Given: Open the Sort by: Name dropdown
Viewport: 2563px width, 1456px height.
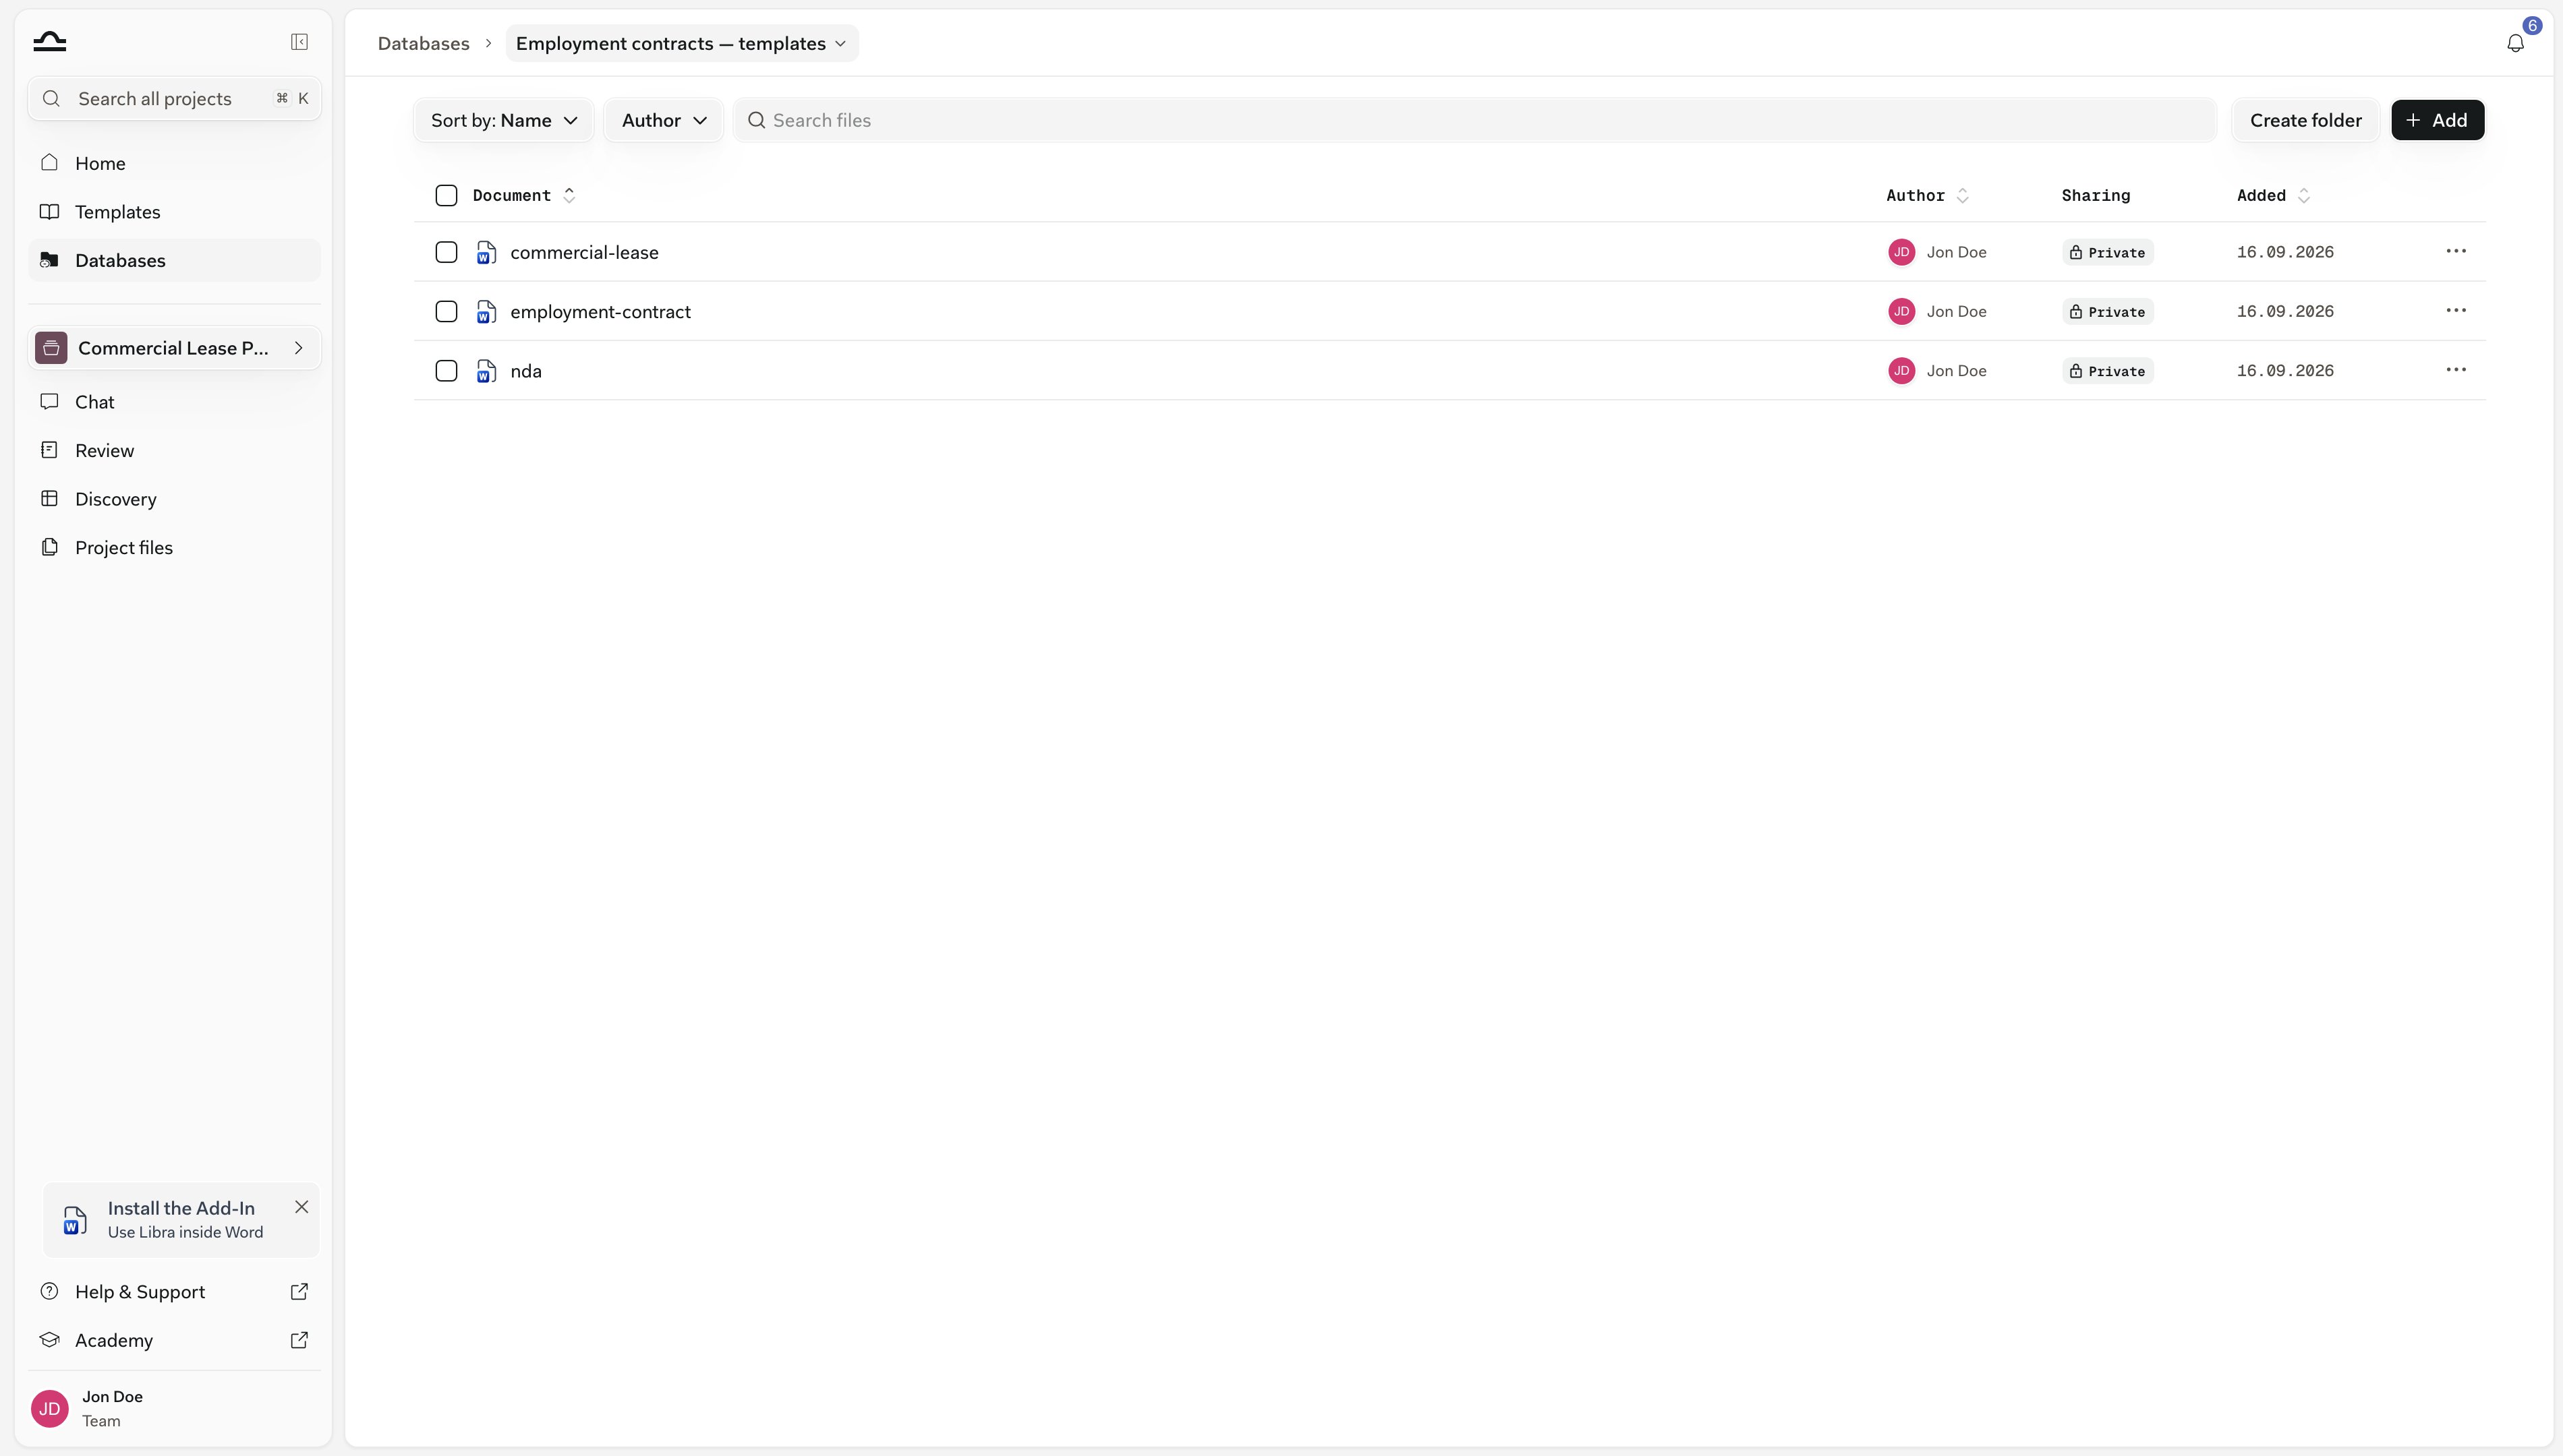Looking at the screenshot, I should click(x=503, y=120).
